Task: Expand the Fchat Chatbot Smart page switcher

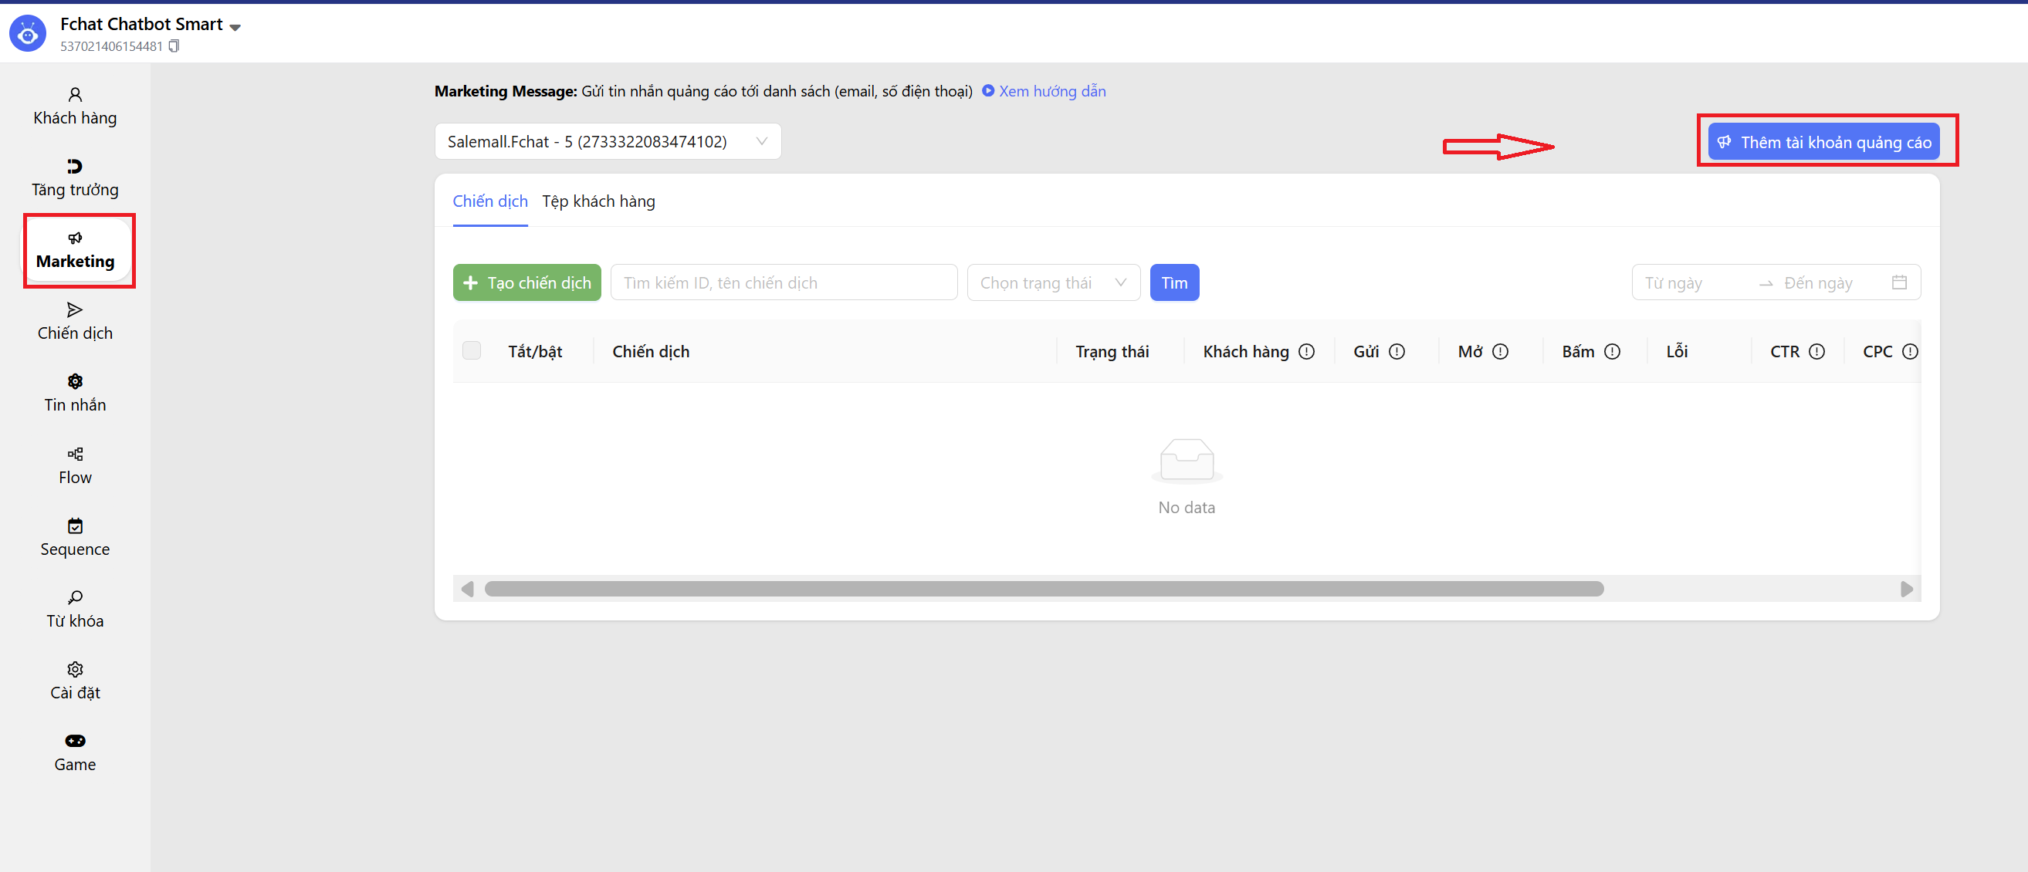Action: pos(235,26)
